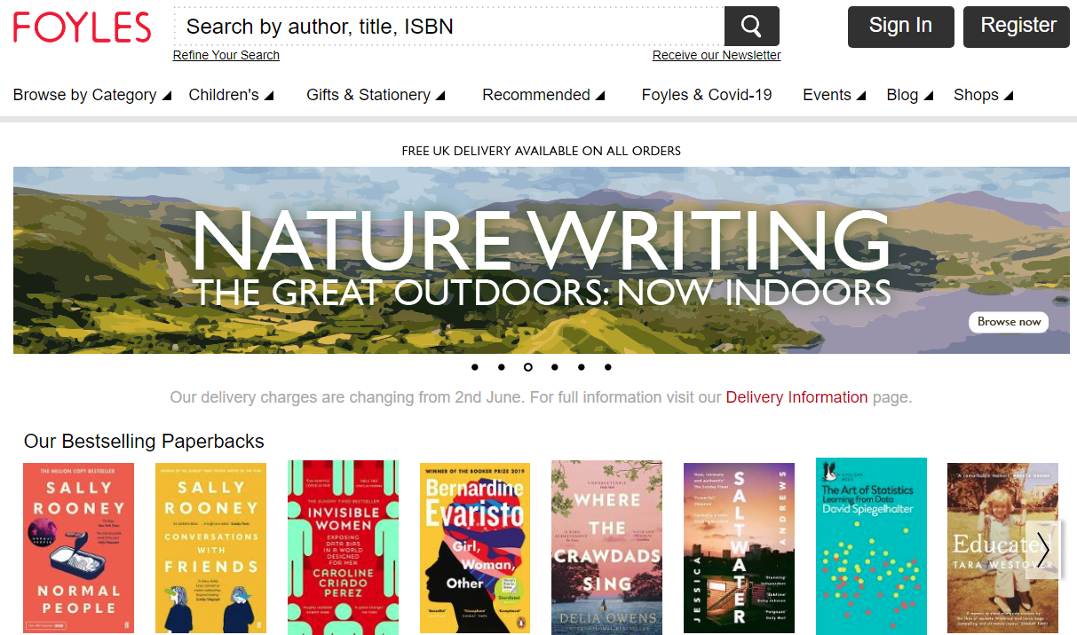Open Foyles & Covid-19 menu item

click(x=707, y=95)
